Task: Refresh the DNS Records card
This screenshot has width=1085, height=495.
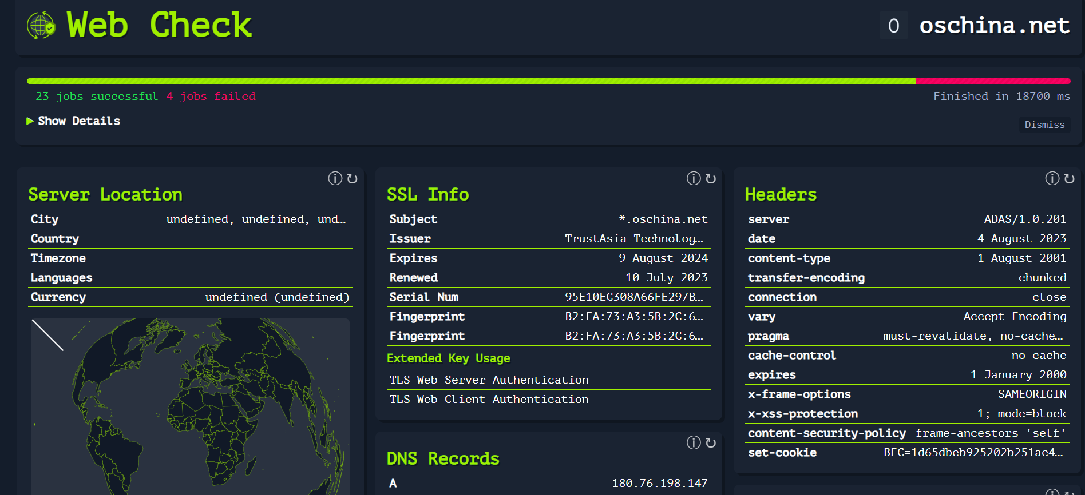Action: pos(711,443)
